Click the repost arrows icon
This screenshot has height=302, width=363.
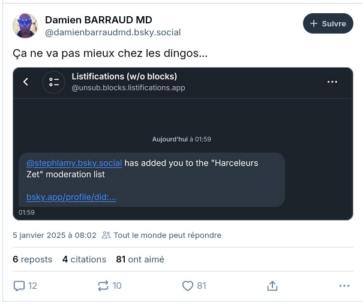[x=103, y=286]
